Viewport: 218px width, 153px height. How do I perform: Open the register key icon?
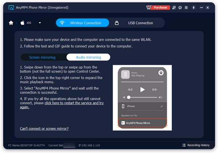pyautogui.click(x=174, y=8)
